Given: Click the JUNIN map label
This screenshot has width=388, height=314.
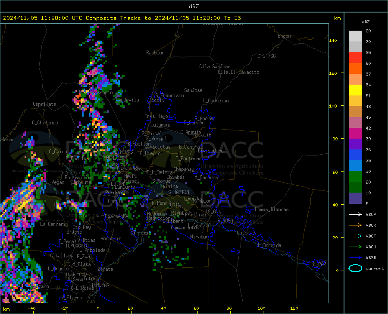Looking at the screenshot, I should (x=174, y=205).
